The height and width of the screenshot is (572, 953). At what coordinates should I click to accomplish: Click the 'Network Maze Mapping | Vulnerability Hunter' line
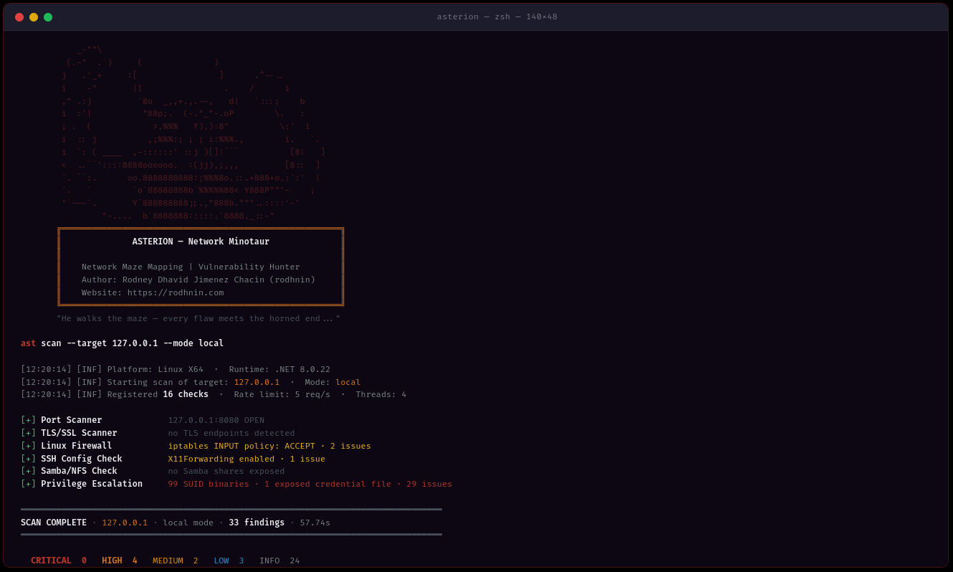191,267
